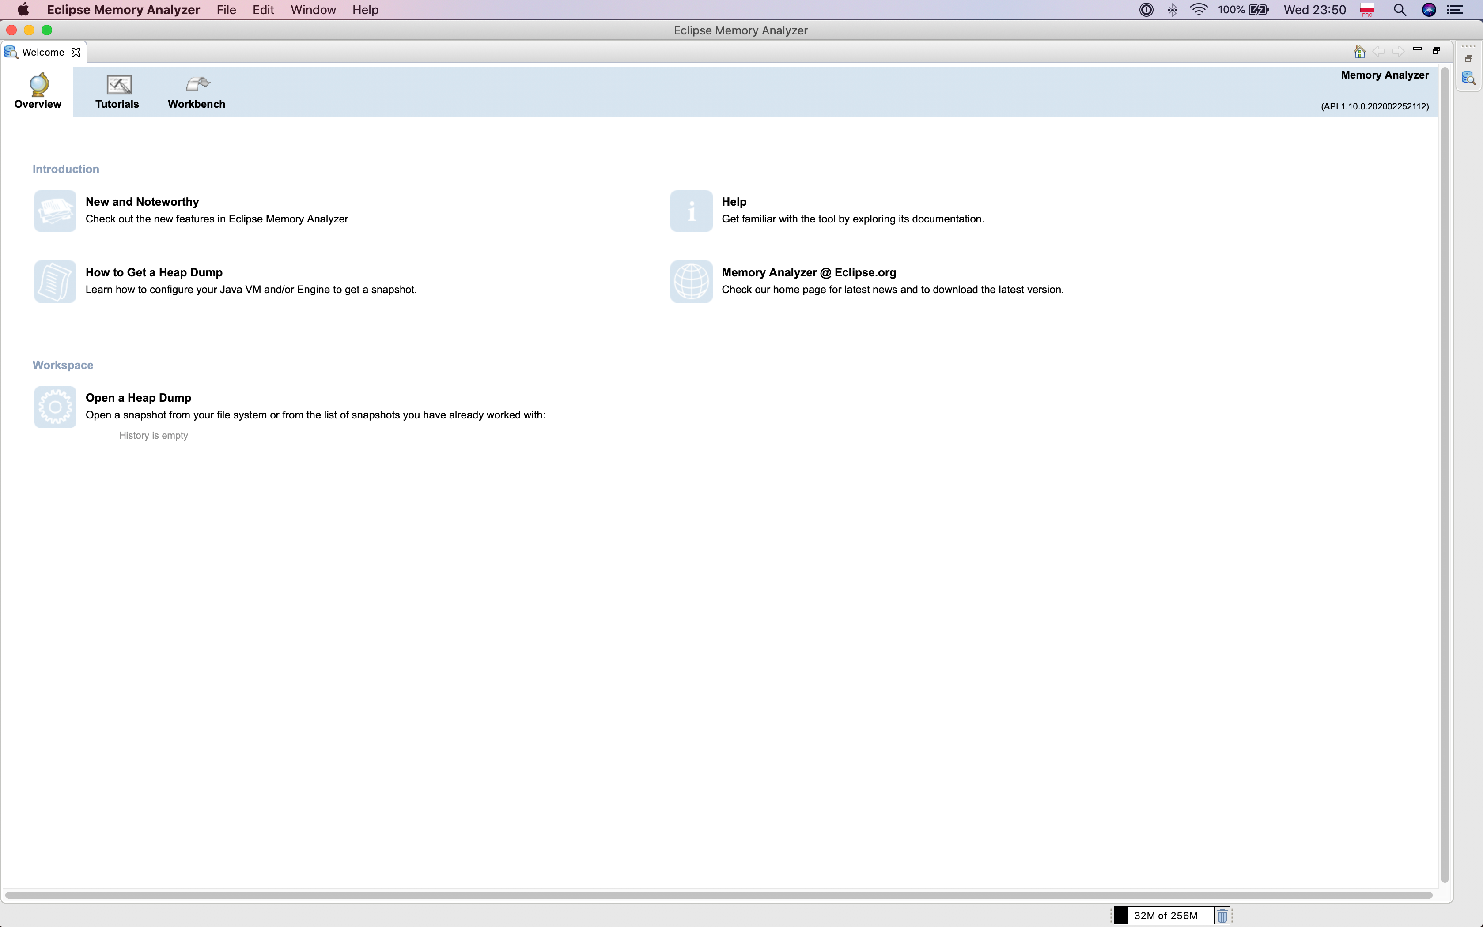Open the Tutorials page icon
Image resolution: width=1483 pixels, height=927 pixels.
pyautogui.click(x=118, y=85)
